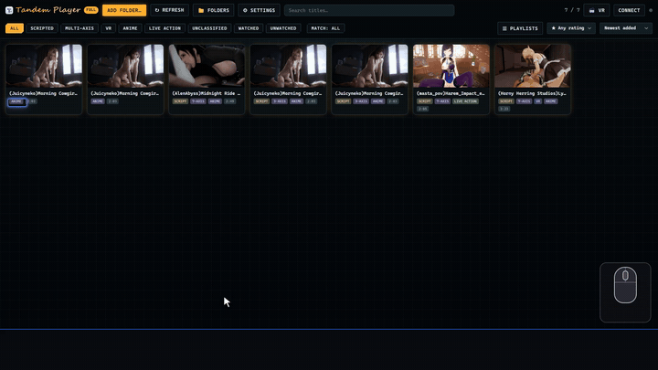
Task: Focus the Search titles field
Action: 369,10
